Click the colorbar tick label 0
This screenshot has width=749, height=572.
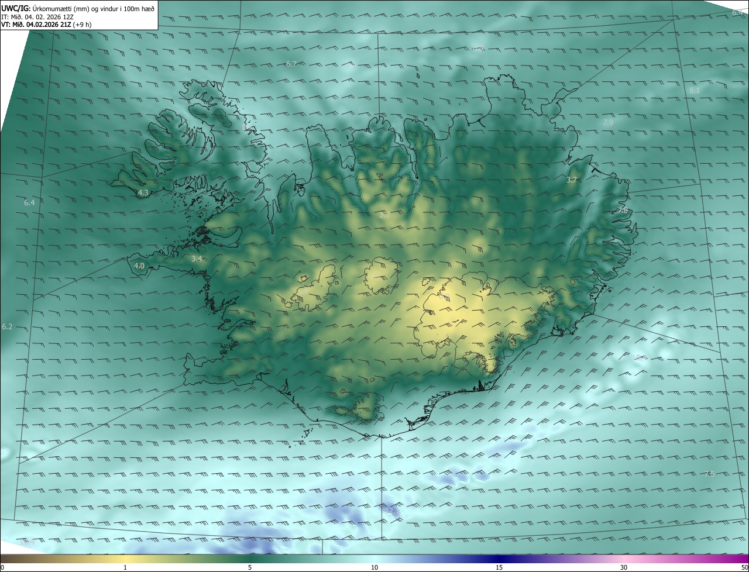pyautogui.click(x=2, y=567)
